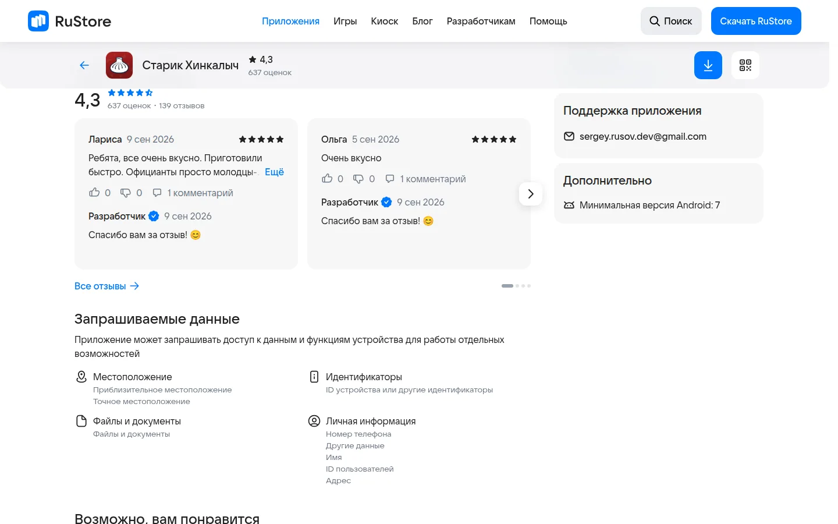Click the Скачать RuStore button
Screen dimensions: 838x524
[756, 21]
